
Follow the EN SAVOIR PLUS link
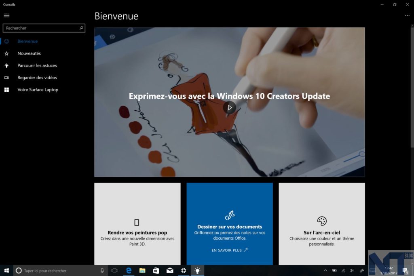pyautogui.click(x=230, y=250)
